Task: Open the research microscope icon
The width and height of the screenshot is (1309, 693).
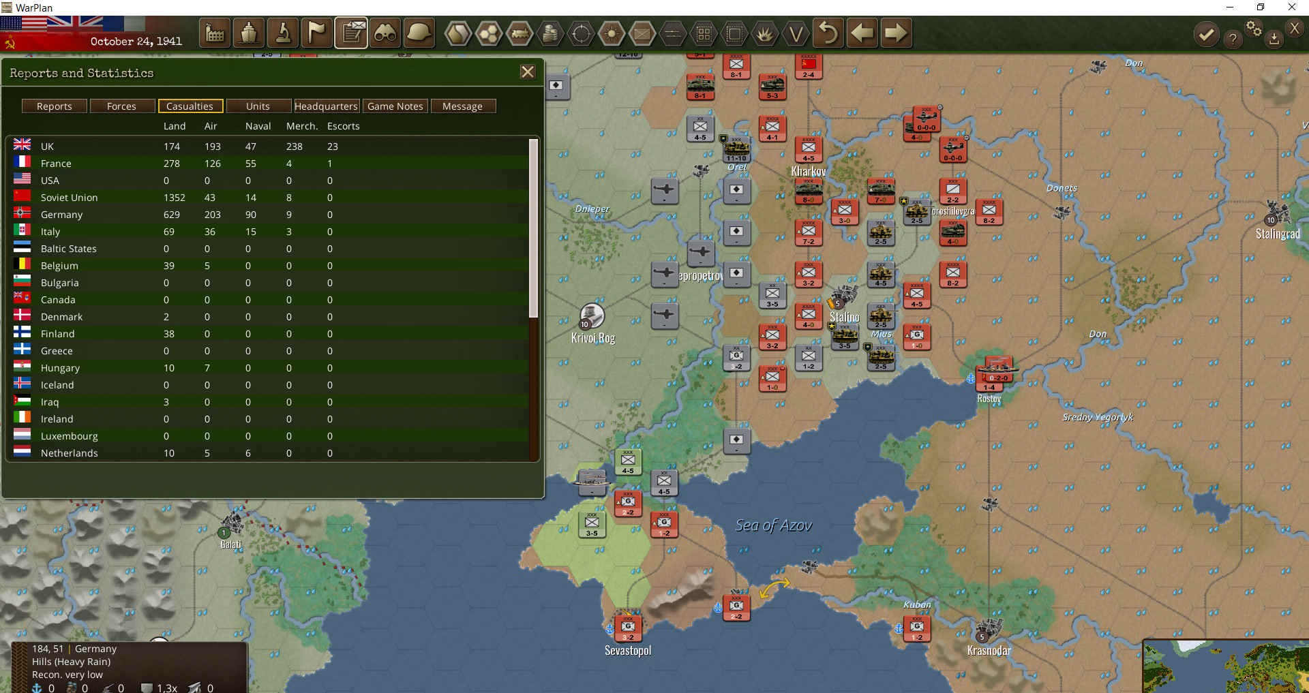Action: [283, 33]
